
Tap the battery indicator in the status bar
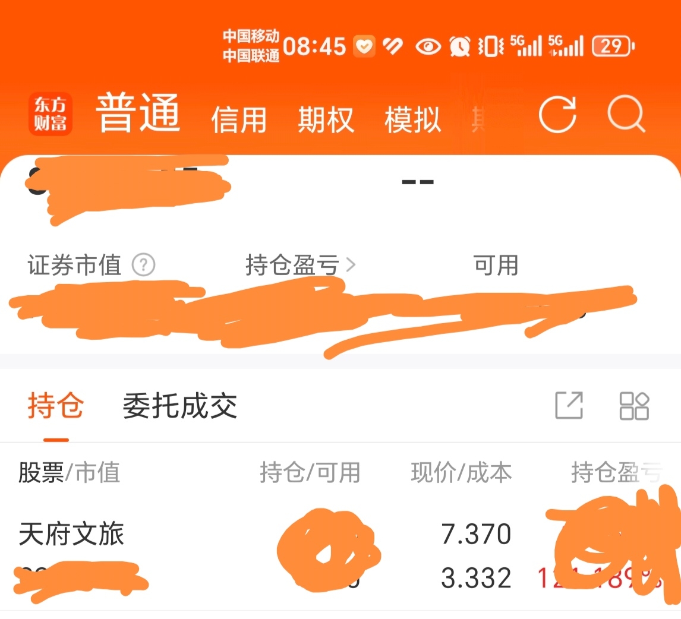613,46
